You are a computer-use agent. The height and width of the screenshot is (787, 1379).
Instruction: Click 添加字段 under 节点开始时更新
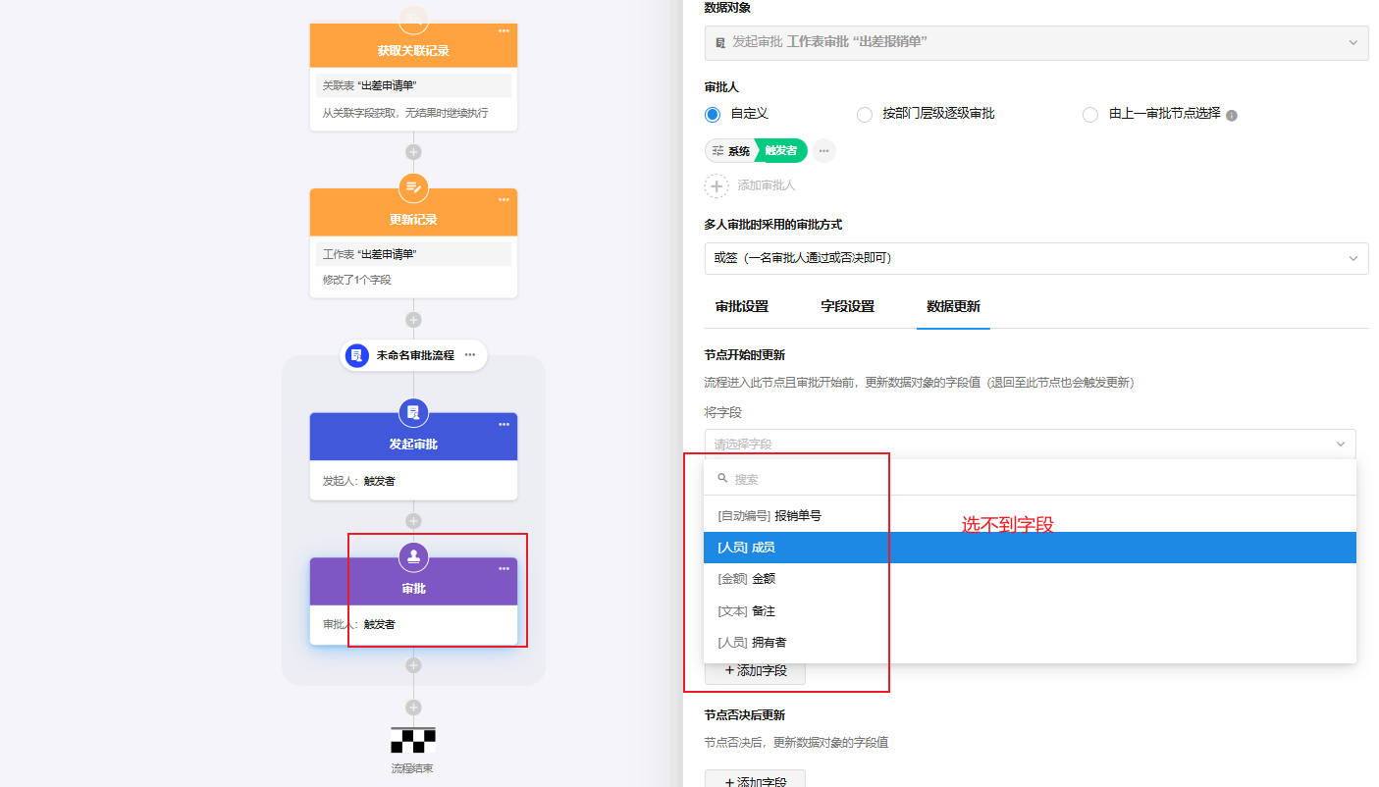pos(755,671)
